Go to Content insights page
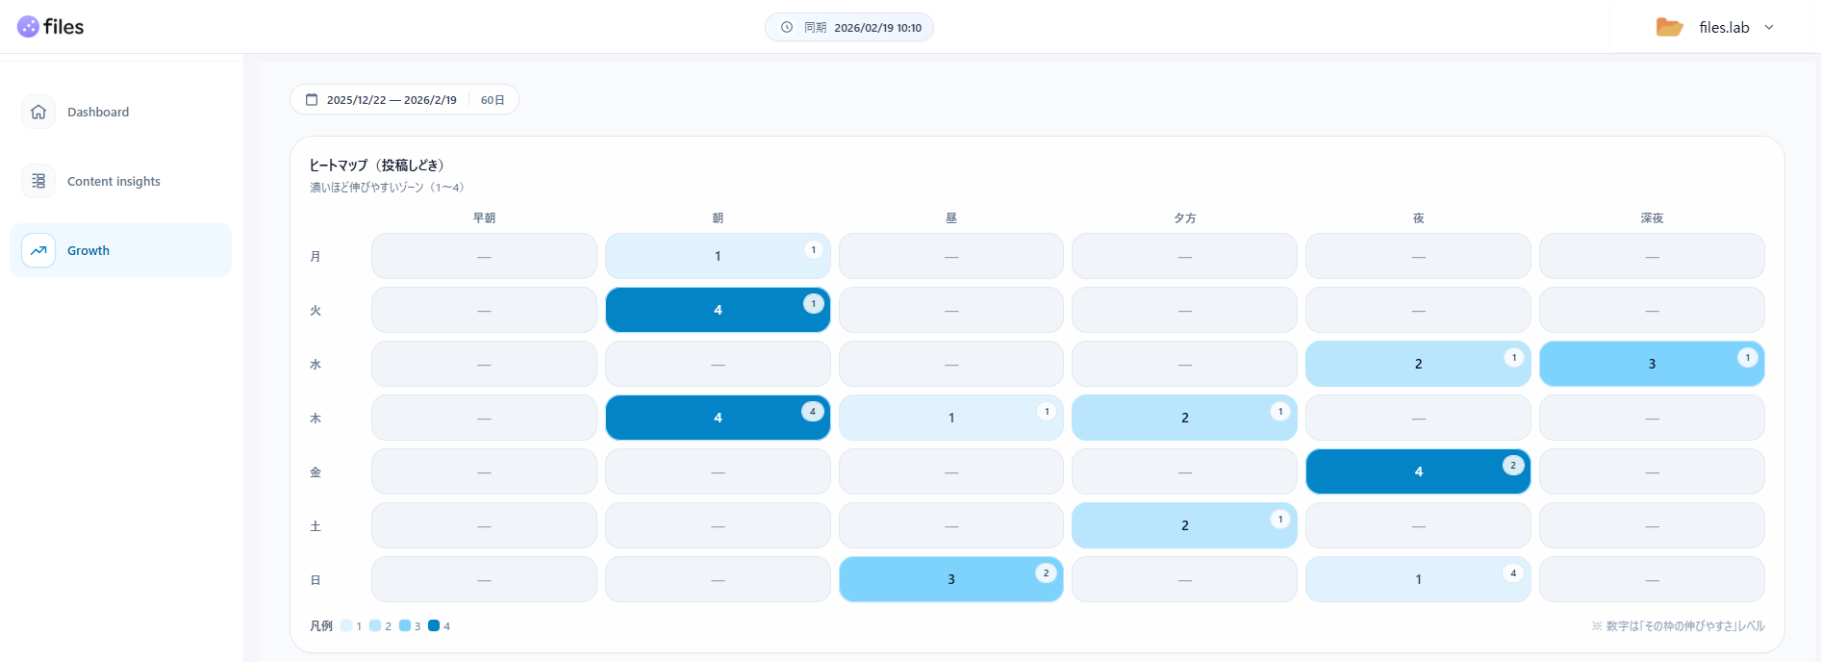1821x662 pixels. pos(114,181)
